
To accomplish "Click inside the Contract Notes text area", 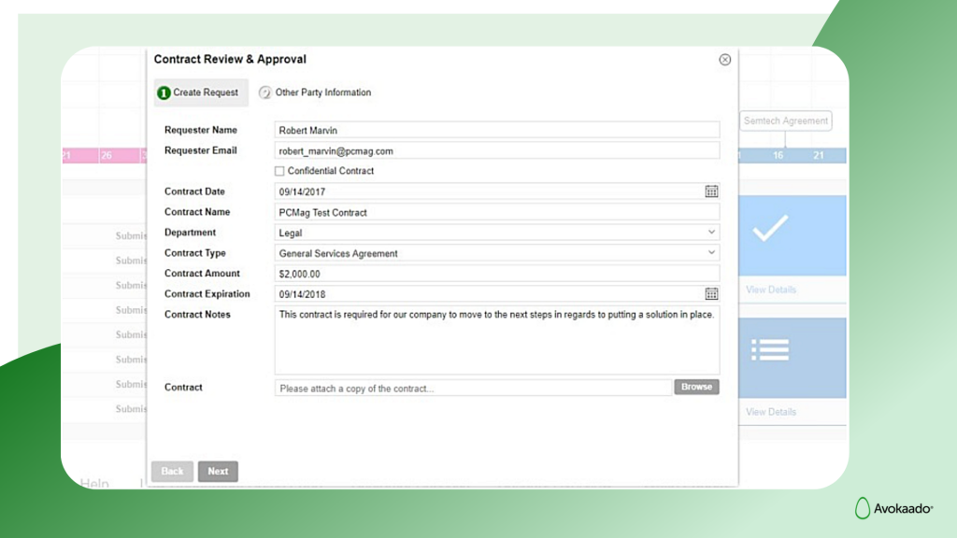I will (495, 341).
